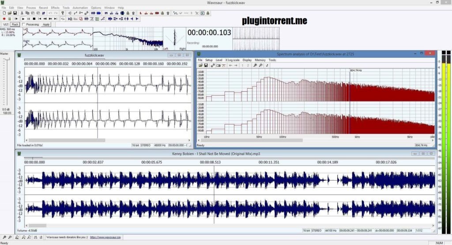Click the zoom out magnifier in spectrum toolbar
Image resolution: width=452 pixels, height=245 pixels.
260,65
